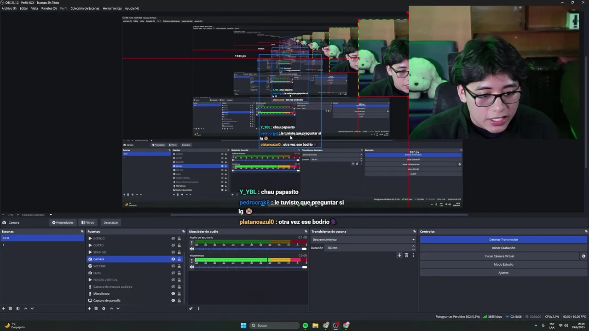
Task: Move scene up arrow in Escenas toolbar
Action: 25,308
